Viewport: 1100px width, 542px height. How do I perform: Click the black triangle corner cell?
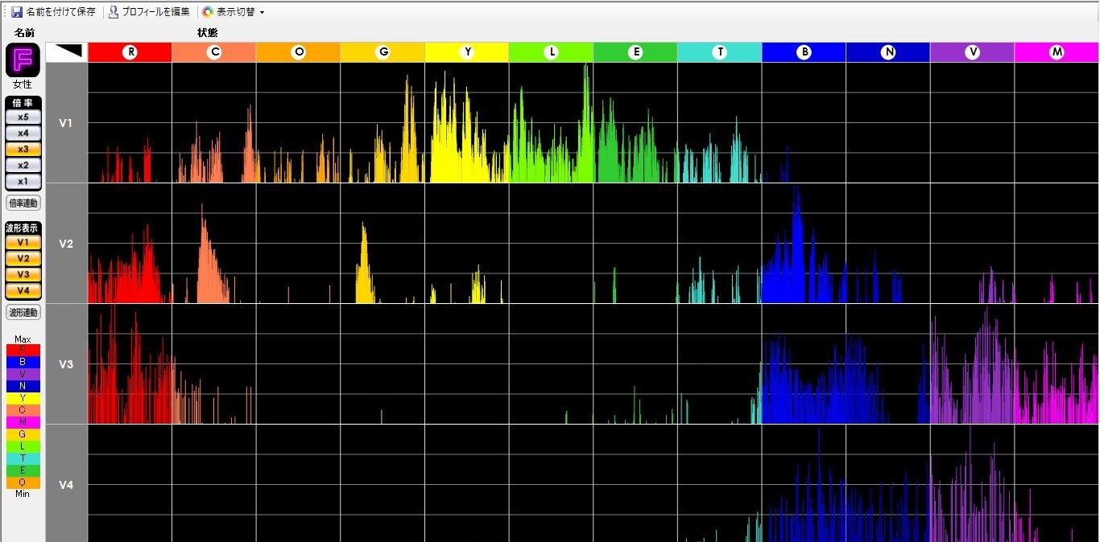[66, 51]
